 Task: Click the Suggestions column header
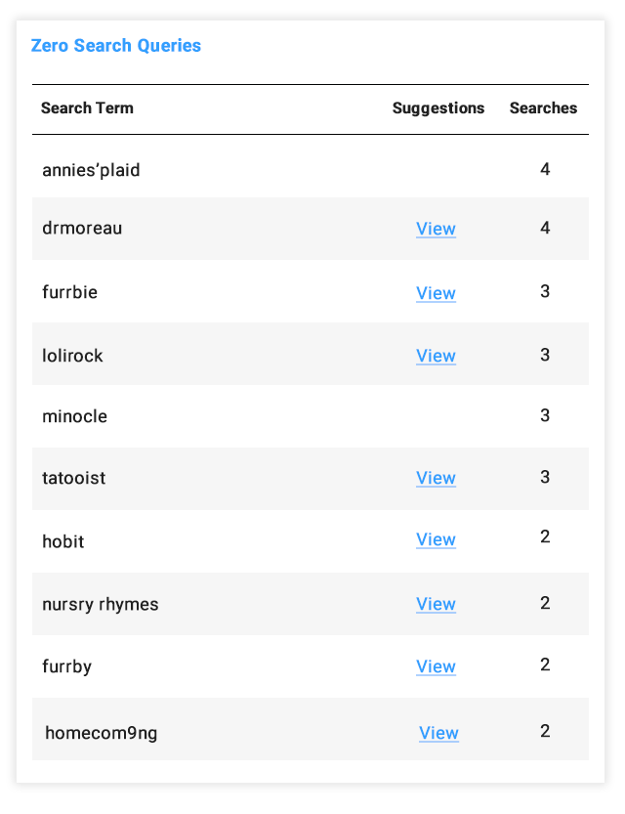coord(437,108)
